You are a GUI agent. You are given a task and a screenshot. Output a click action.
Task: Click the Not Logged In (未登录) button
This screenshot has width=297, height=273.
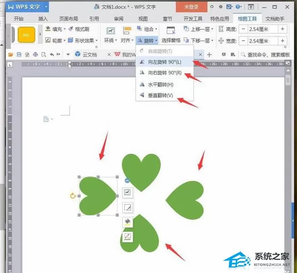tap(191, 7)
